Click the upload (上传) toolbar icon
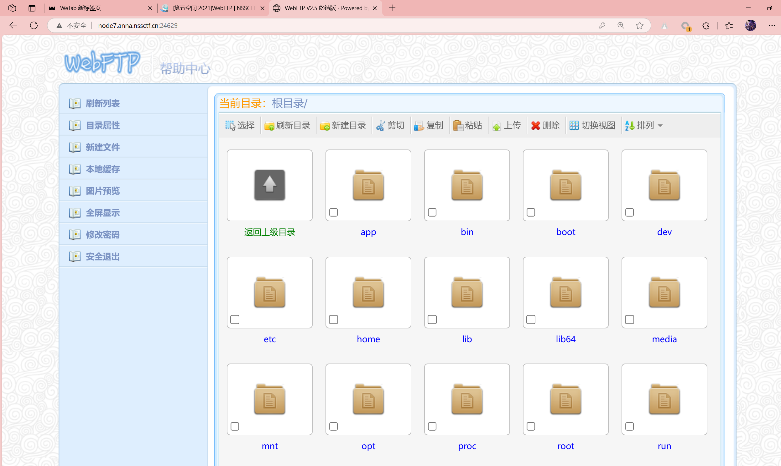Viewport: 781px width, 466px height. tap(497, 126)
